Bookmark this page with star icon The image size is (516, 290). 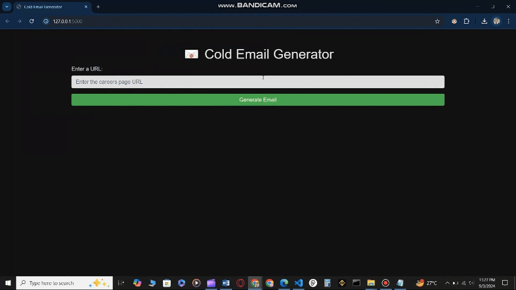[437, 22]
